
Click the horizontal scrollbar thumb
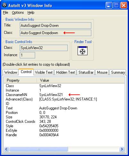(x=39, y=149)
